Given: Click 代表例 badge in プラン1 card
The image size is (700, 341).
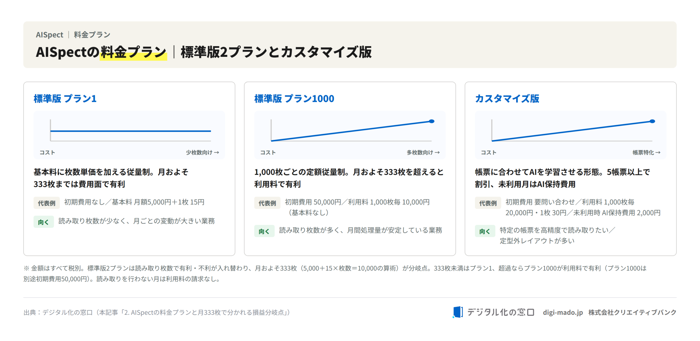Looking at the screenshot, I should tap(46, 203).
